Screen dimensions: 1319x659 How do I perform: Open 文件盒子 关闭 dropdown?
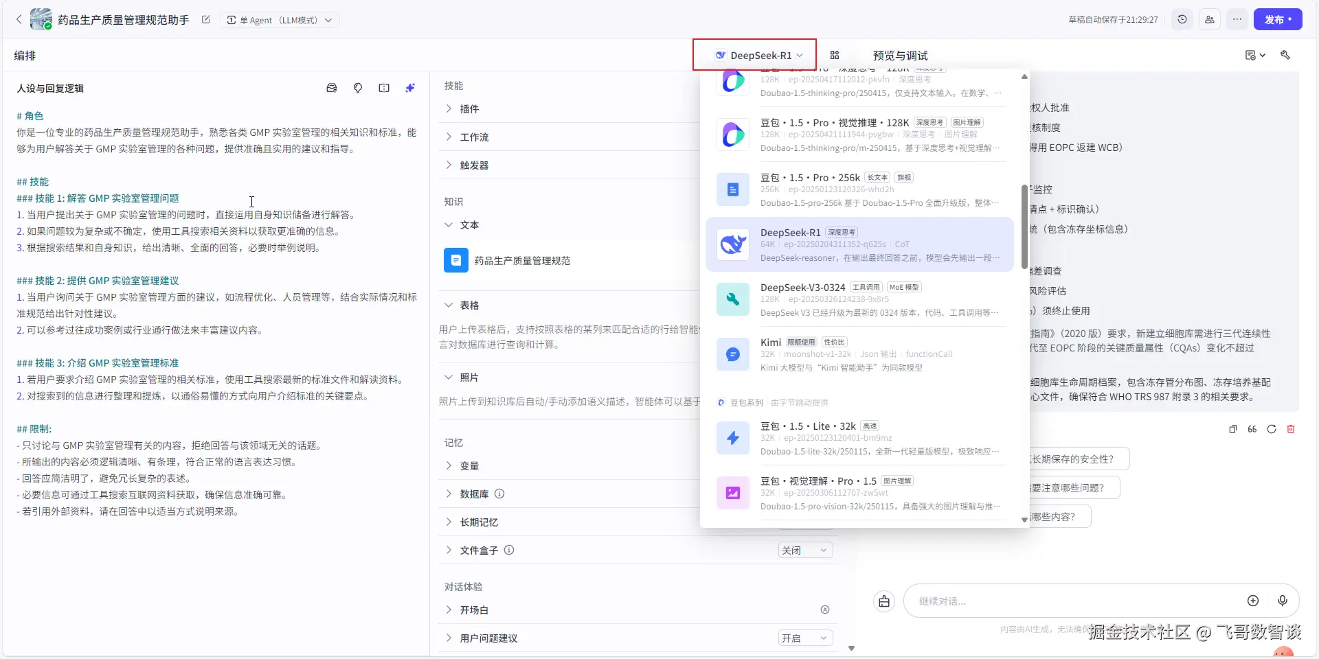(x=805, y=550)
